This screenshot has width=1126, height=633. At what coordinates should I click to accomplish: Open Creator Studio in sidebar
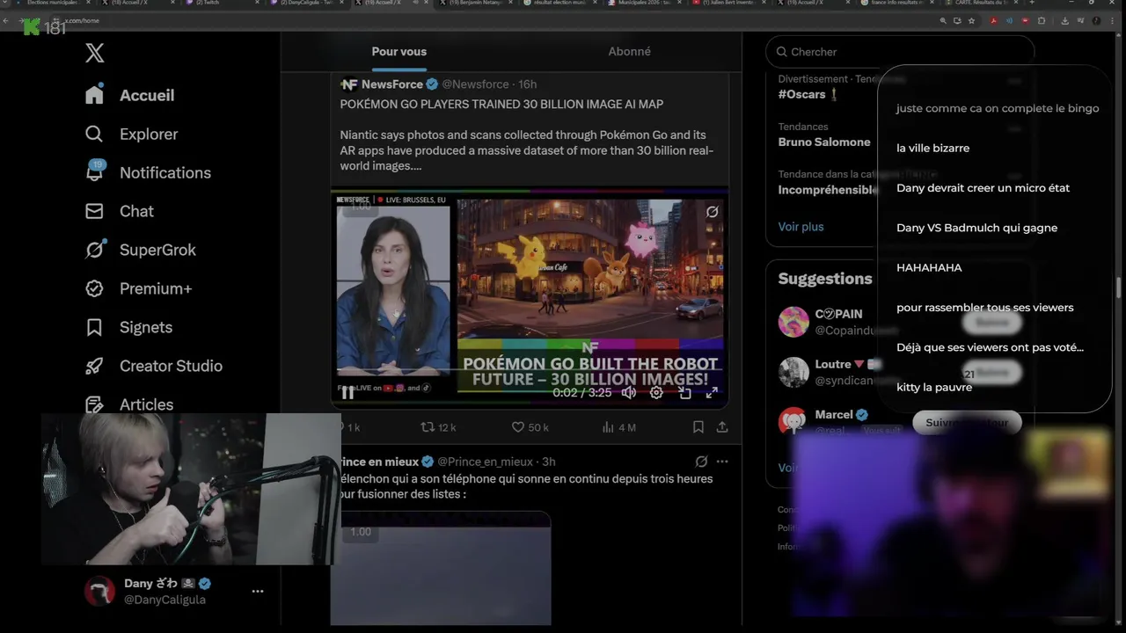tap(153, 366)
